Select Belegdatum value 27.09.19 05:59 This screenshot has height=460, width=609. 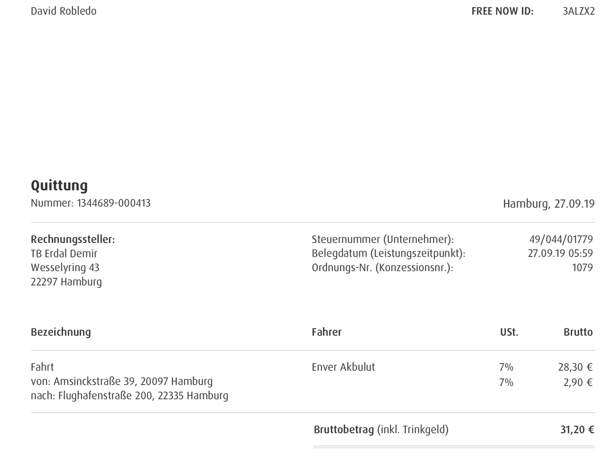click(x=560, y=253)
